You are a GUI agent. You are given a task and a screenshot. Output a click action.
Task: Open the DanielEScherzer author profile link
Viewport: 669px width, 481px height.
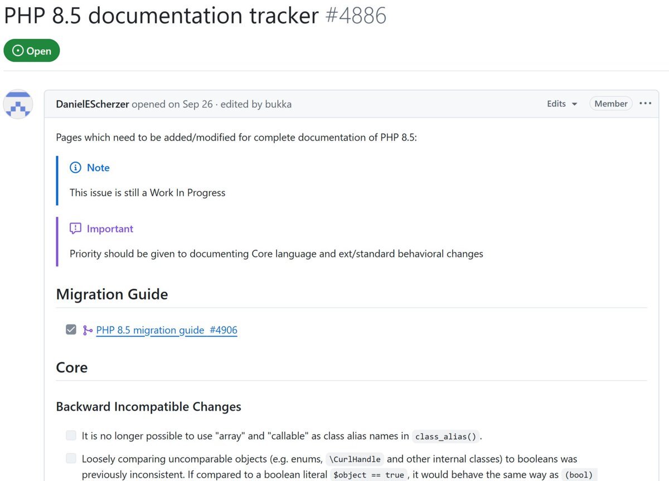point(93,104)
